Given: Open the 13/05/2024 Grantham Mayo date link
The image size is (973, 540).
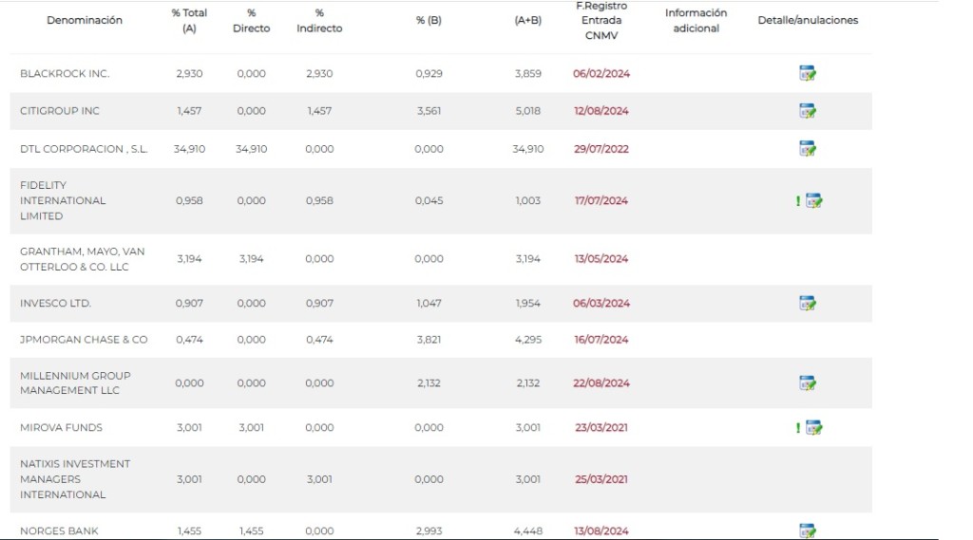Looking at the screenshot, I should (601, 259).
